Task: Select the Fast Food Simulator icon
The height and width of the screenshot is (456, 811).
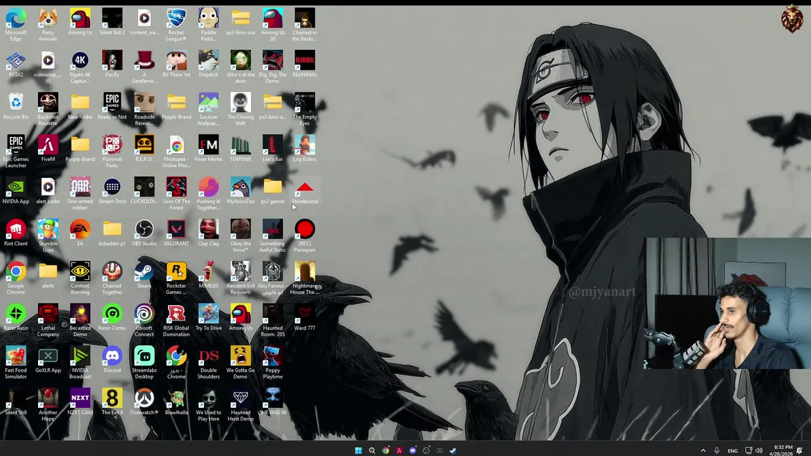Action: click(x=16, y=362)
